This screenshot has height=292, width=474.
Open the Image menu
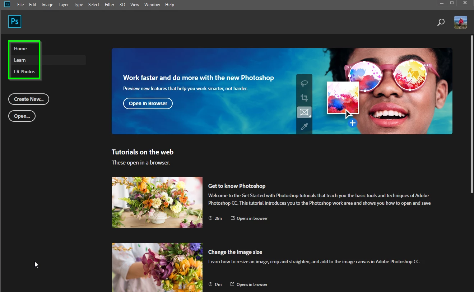pos(47,5)
